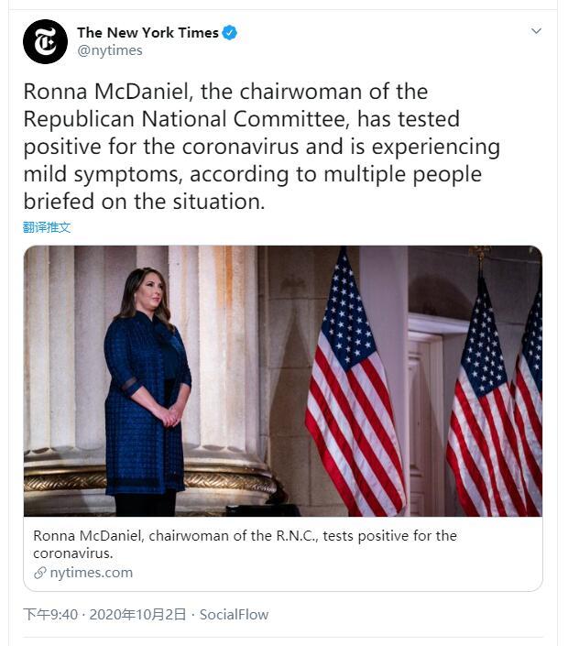The width and height of the screenshot is (568, 646).
Task: Open The New York Times display name
Action: click(x=147, y=33)
